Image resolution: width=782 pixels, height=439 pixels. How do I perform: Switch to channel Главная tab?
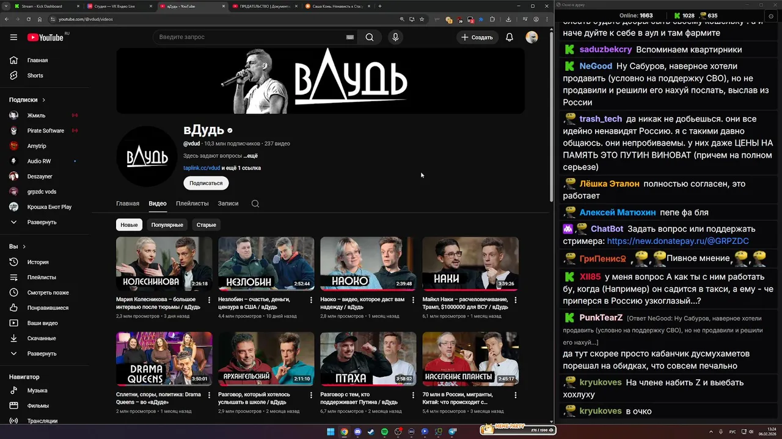pyautogui.click(x=128, y=204)
